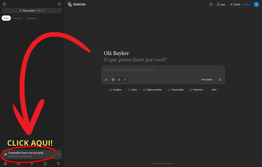Select the grid mode toggle icon
Image resolution: width=262 pixels, height=167 pixels.
point(119,80)
